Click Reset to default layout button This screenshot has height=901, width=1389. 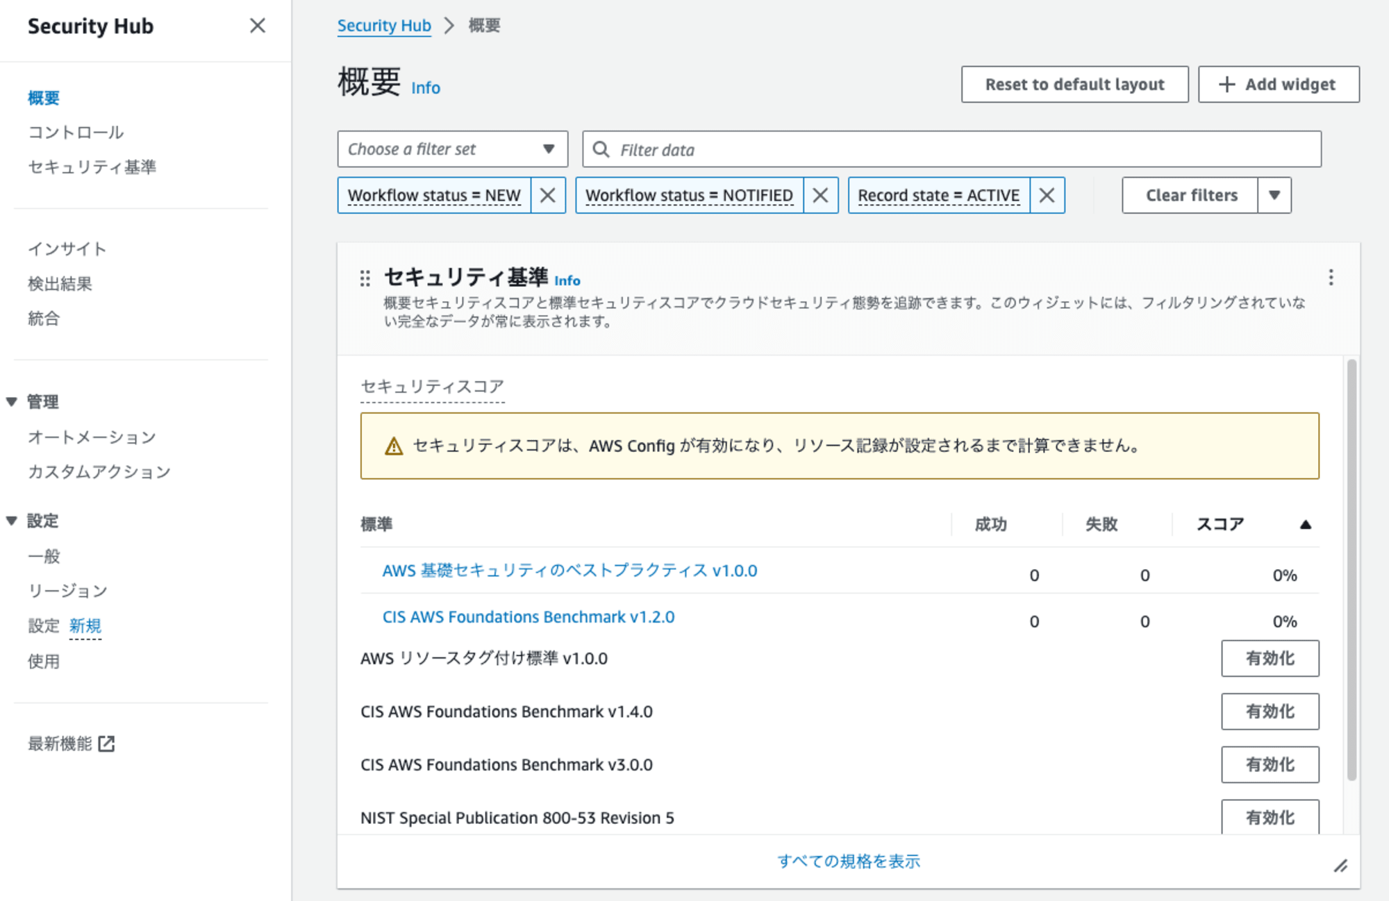[1074, 84]
